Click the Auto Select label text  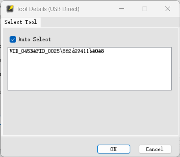click(35, 39)
